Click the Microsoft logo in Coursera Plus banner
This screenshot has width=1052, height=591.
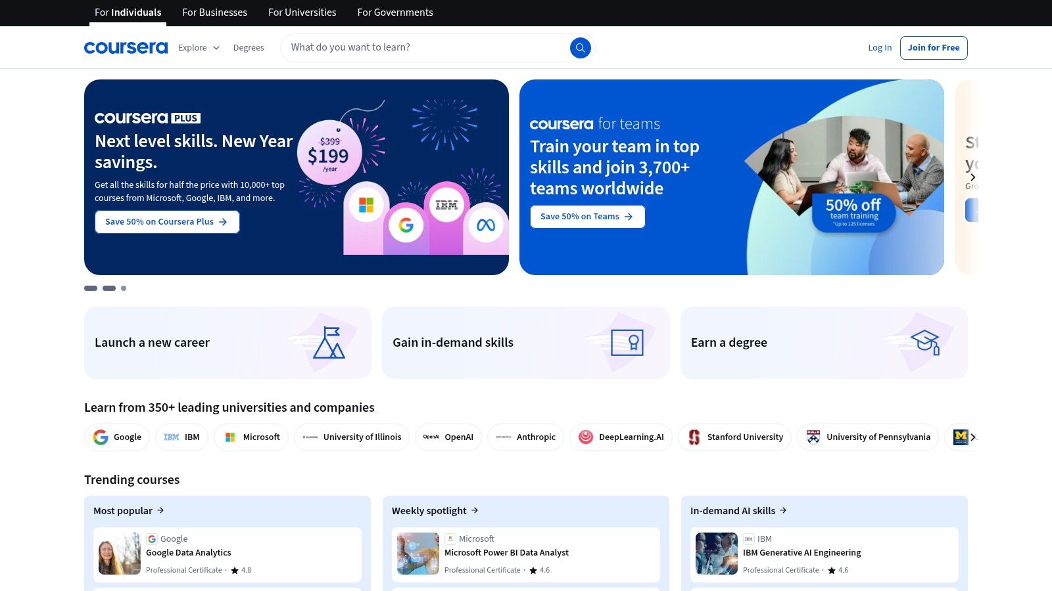click(366, 206)
